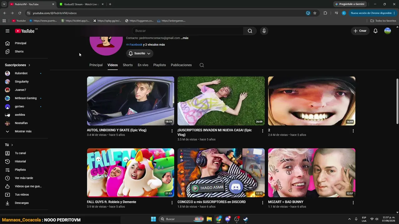Image resolution: width=399 pixels, height=224 pixels.
Task: Open options for AUTOS, UNBOXING Y SKATE video
Action: (x=172, y=131)
